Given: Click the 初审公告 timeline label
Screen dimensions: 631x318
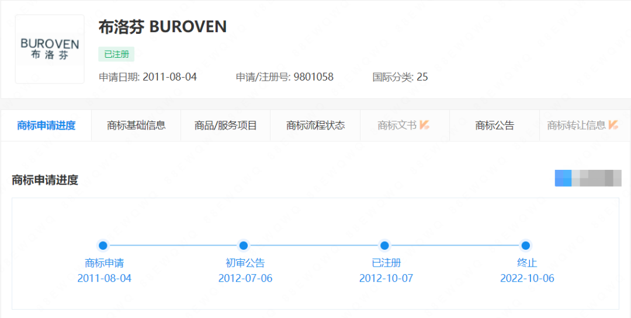Looking at the screenshot, I should (x=245, y=263).
